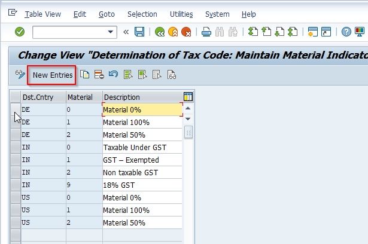
Task: Open the Goto menu
Action: click(x=107, y=14)
